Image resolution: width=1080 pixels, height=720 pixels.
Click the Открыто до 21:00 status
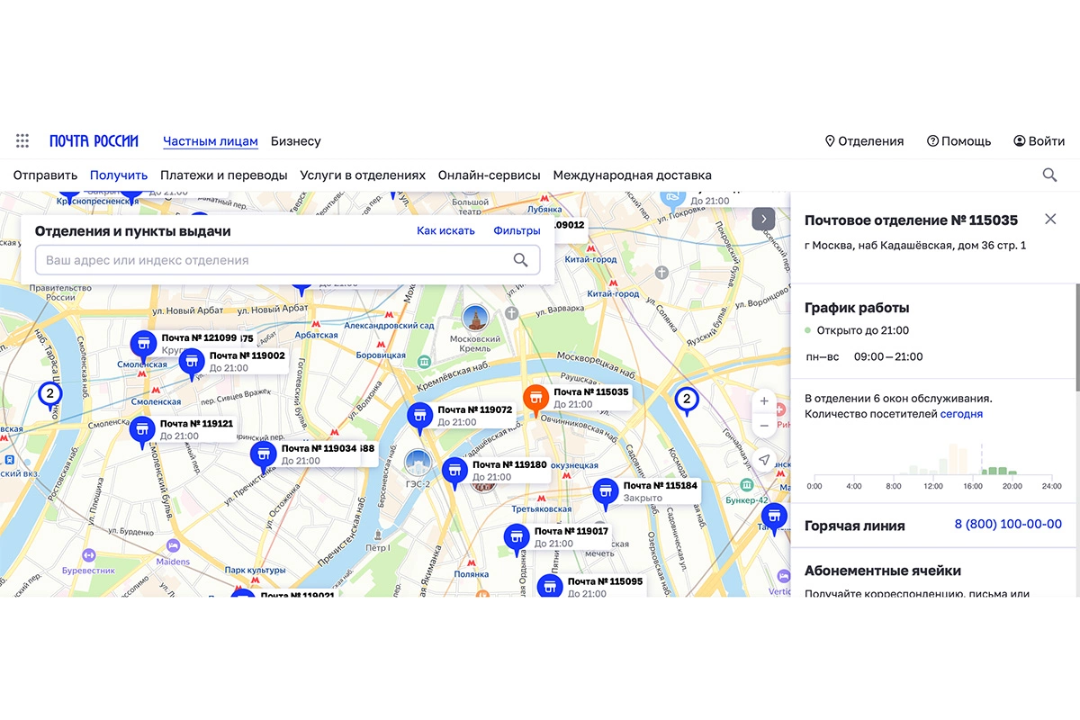[x=857, y=331]
